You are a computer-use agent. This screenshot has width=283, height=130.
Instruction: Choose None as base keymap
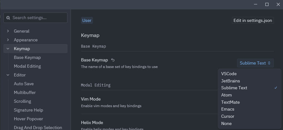pos(226,123)
